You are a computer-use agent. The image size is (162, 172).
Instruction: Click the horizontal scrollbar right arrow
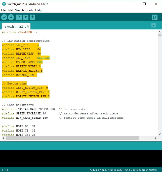(155, 138)
